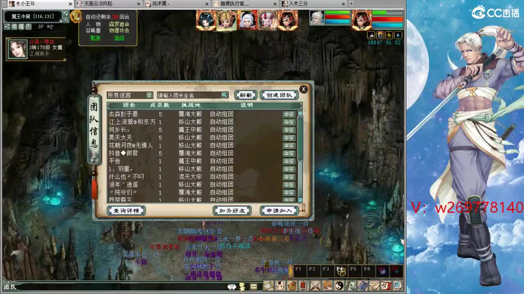The width and height of the screenshot is (524, 294).
Task: Click the scroll-down arrow of team list
Action: pyautogui.click(x=300, y=200)
